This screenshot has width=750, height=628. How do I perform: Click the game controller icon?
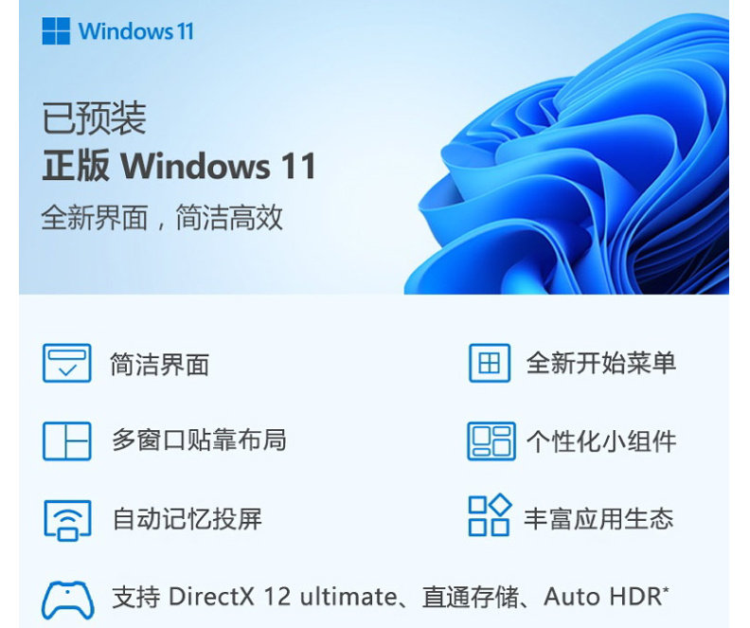coord(68,600)
